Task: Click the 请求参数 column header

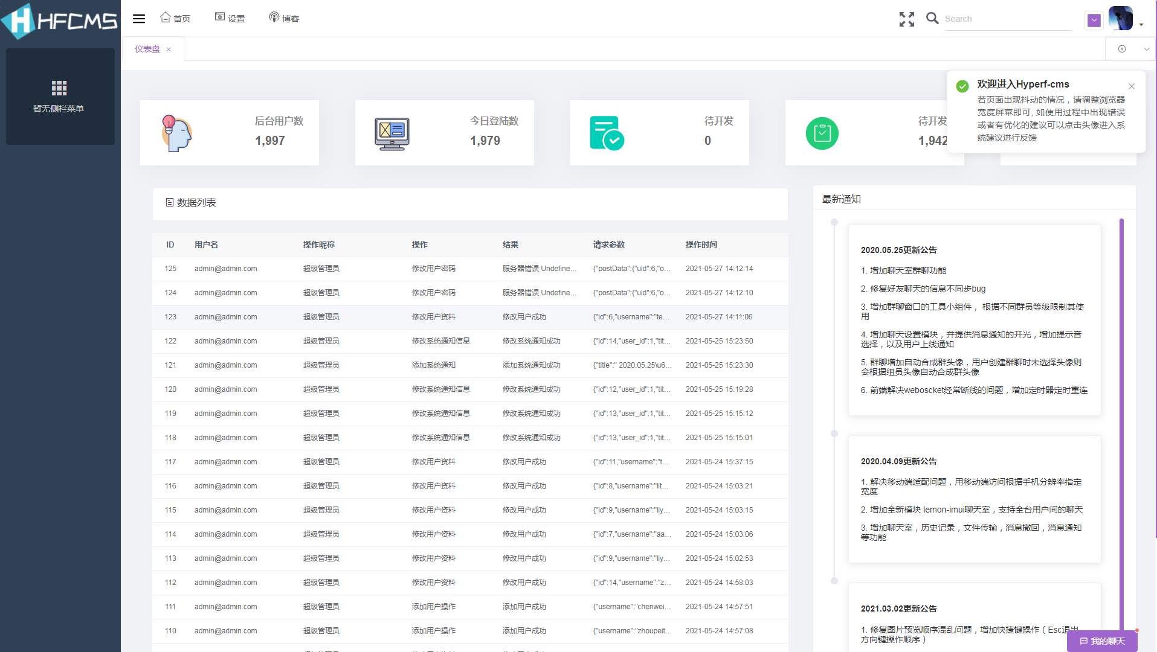Action: (609, 245)
